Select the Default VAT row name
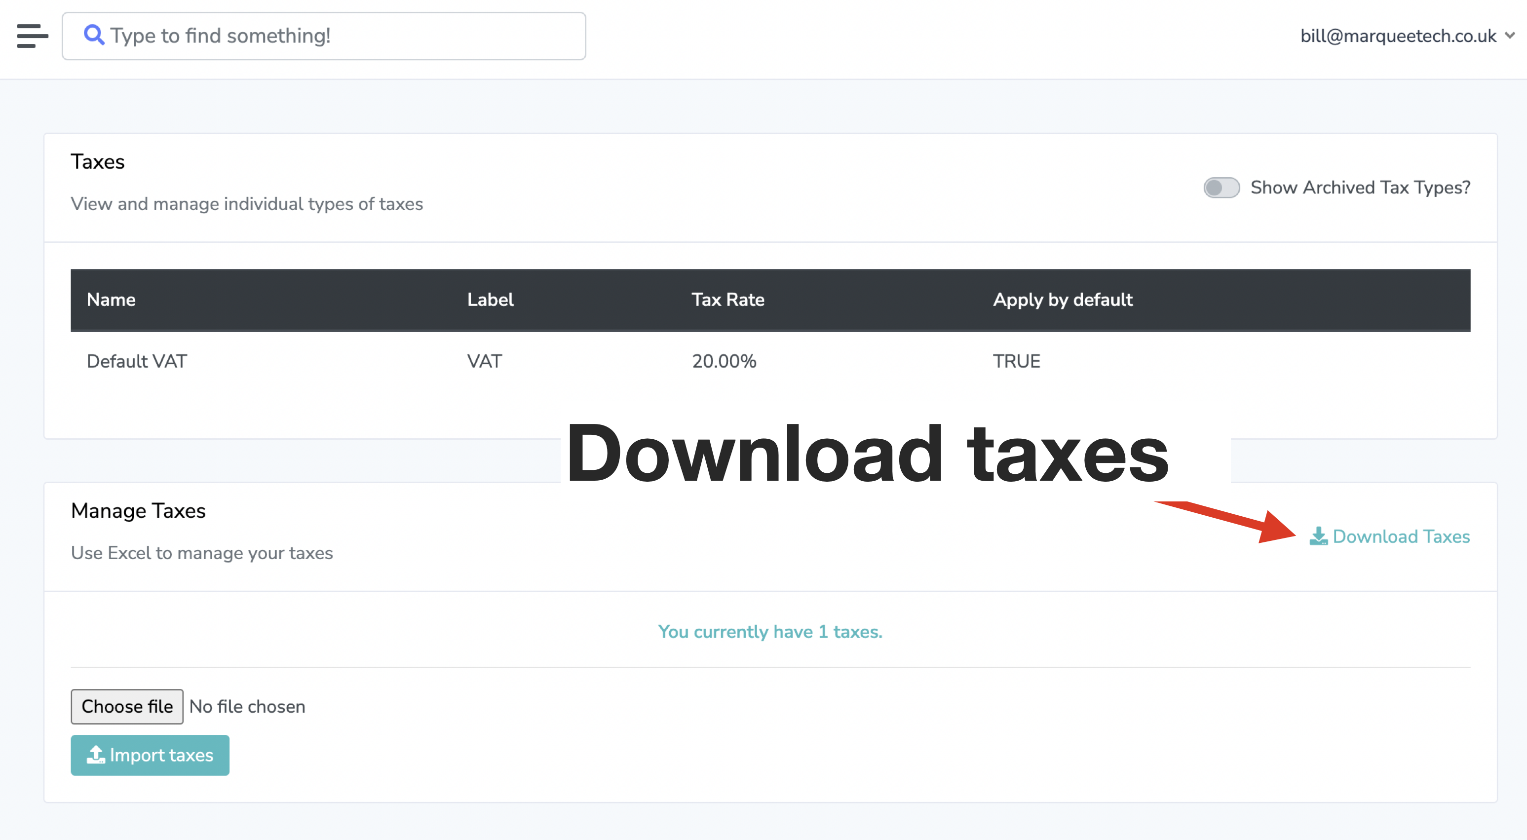The width and height of the screenshot is (1527, 840). tap(137, 361)
